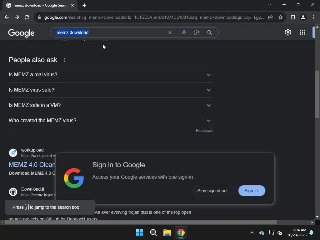Image resolution: width=320 pixels, height=240 pixels.
Task: Start voice search microphone
Action: (184, 32)
